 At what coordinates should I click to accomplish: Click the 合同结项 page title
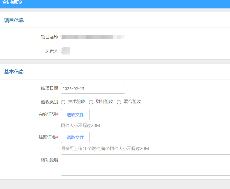12,3
